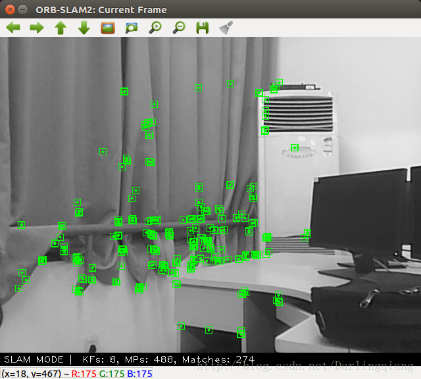
Task: Click the G:175 green value readout
Action: (112, 374)
